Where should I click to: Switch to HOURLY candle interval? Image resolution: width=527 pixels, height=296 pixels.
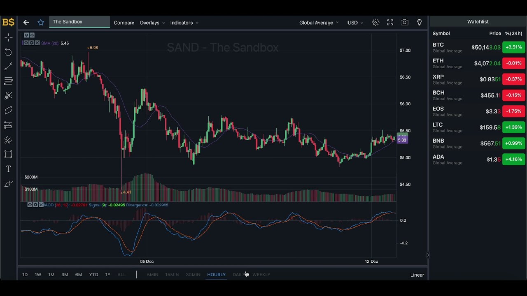coord(216,275)
